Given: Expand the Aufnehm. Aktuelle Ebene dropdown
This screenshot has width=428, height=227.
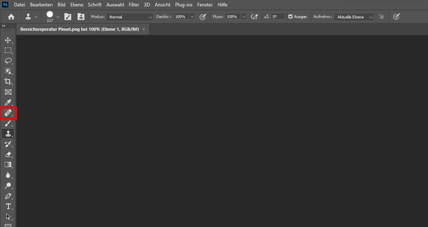Looking at the screenshot, I should (x=354, y=17).
